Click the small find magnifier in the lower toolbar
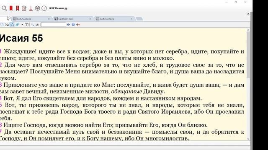This screenshot has width=268, height=150. (x=32, y=25)
